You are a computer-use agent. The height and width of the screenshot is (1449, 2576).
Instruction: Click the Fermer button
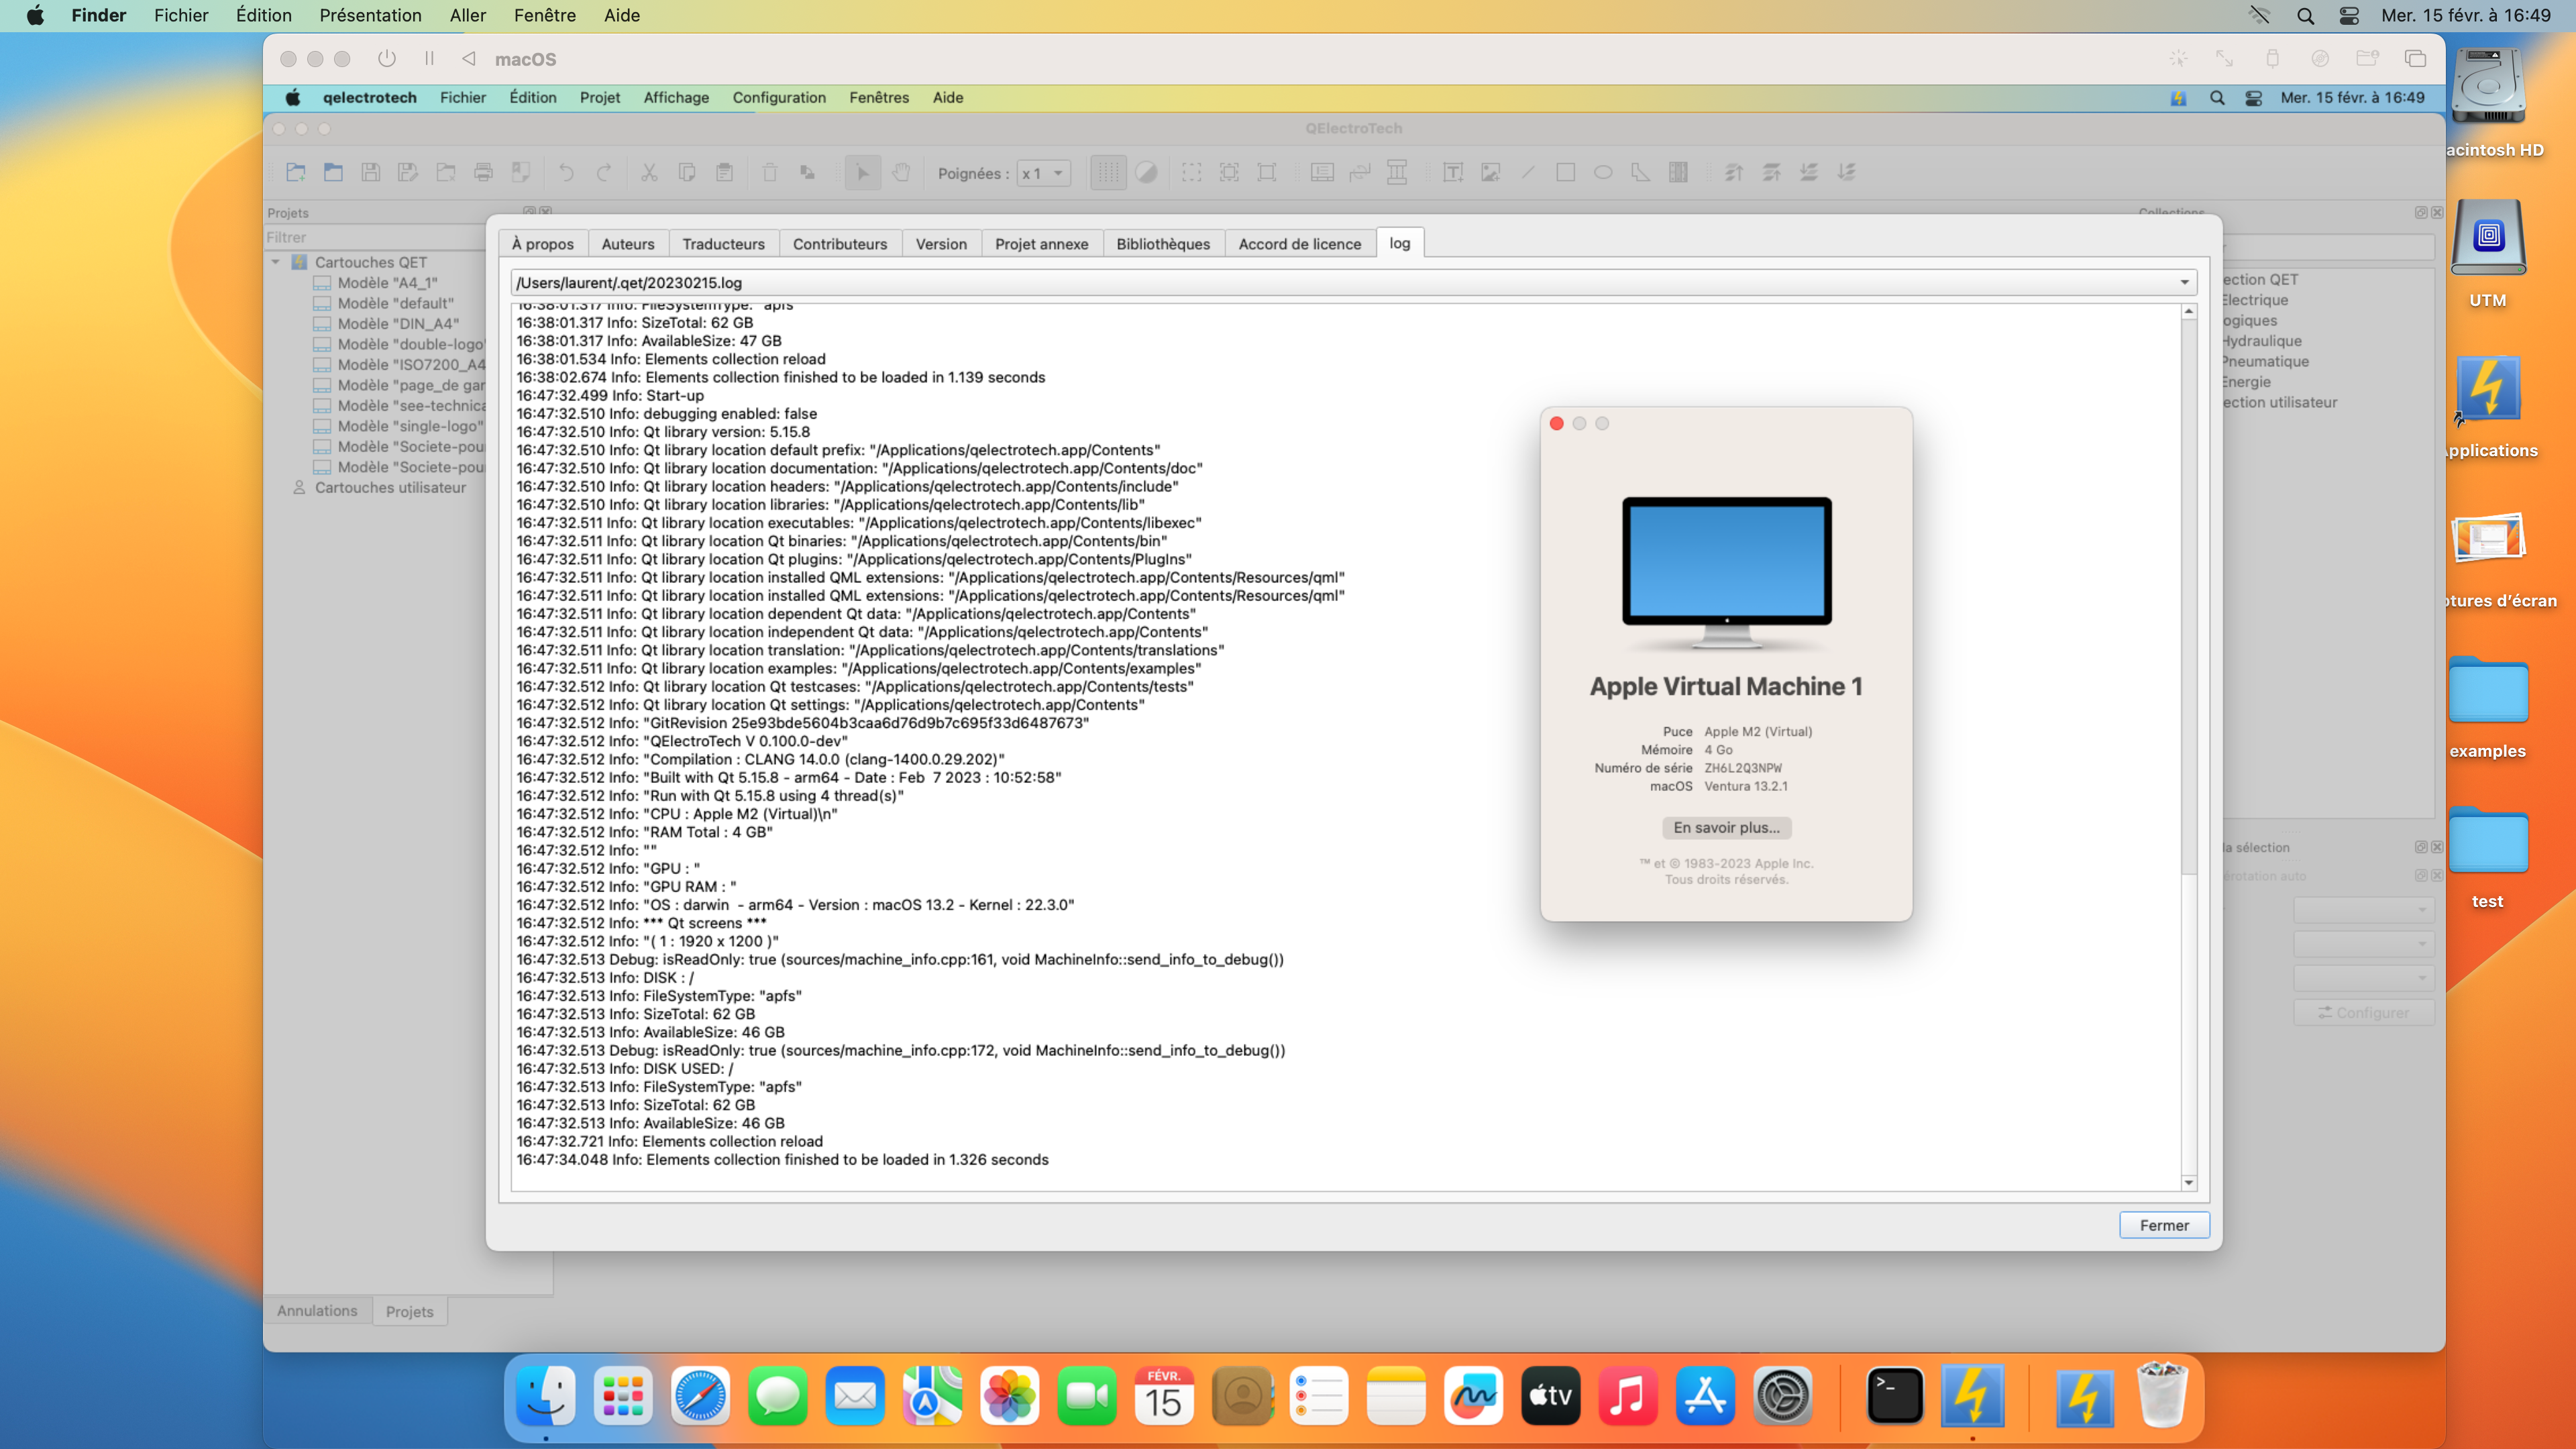pos(2164,1225)
